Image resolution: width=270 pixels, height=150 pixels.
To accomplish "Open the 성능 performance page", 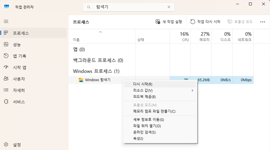I will [x=34, y=45].
